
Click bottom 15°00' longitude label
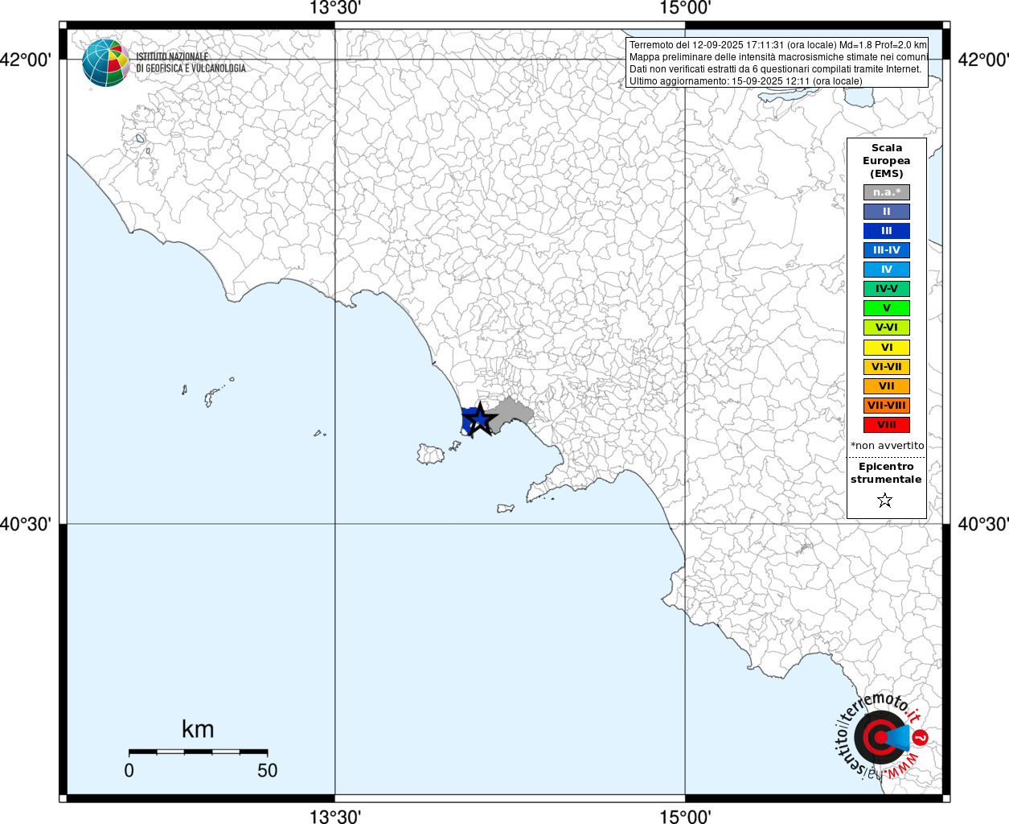[686, 817]
